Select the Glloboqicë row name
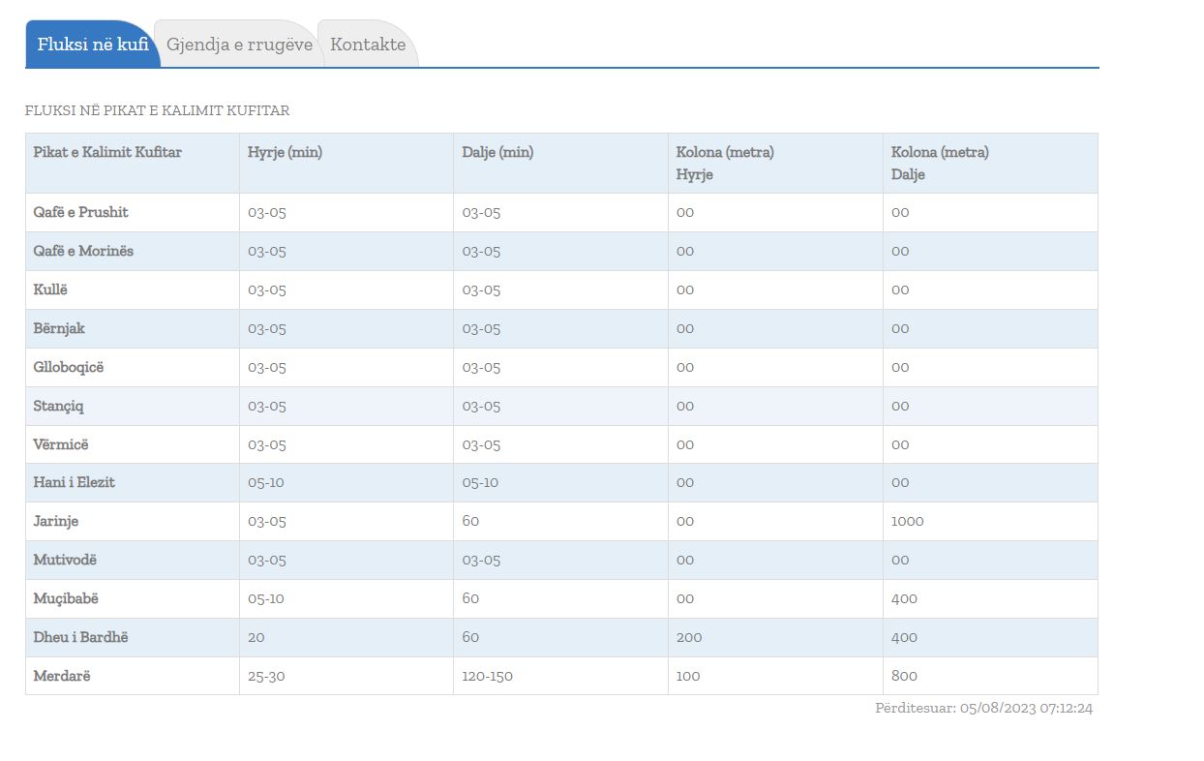Screen dimensions: 1204x761 68,367
